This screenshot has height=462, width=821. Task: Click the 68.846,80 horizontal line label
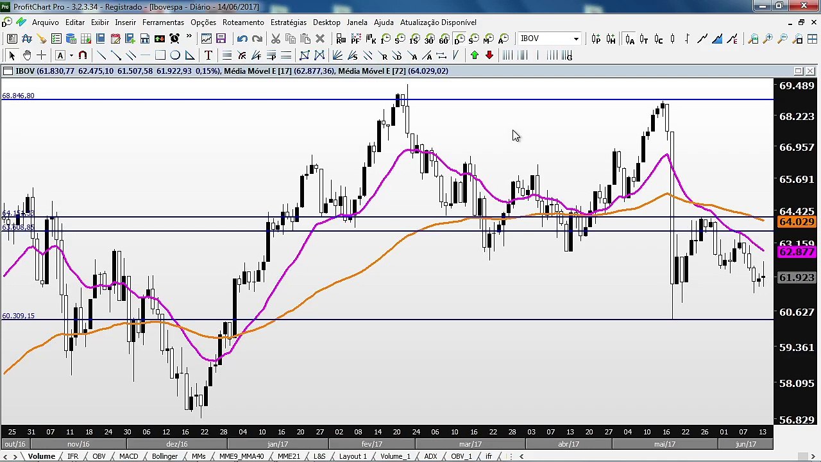coord(18,96)
